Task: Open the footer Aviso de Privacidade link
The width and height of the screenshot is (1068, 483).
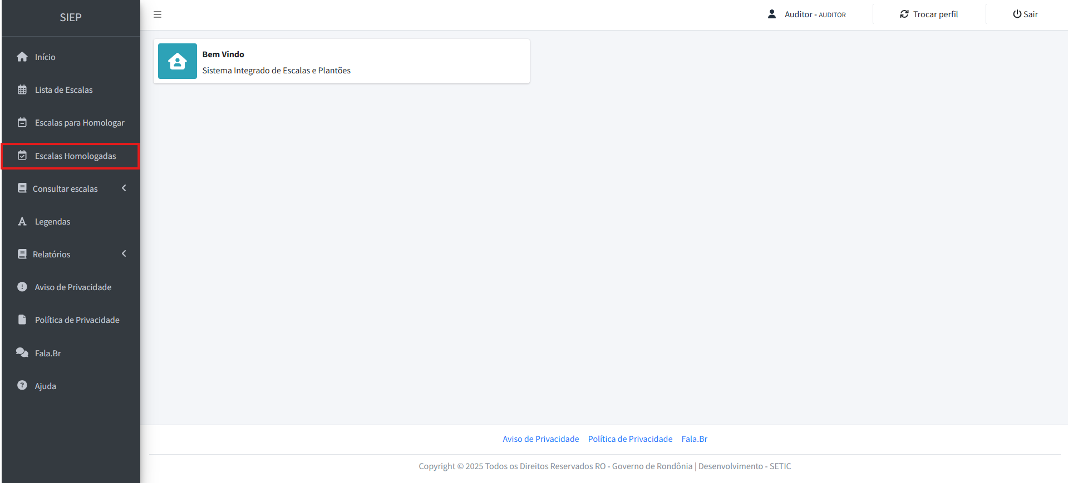Action: [540, 439]
